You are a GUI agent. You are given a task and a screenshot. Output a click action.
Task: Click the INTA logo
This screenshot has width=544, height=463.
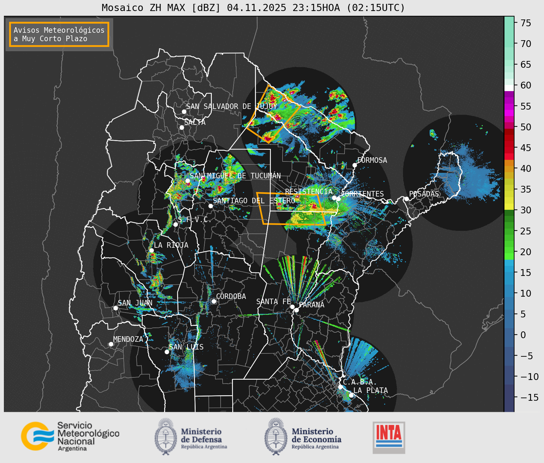pos(389,437)
